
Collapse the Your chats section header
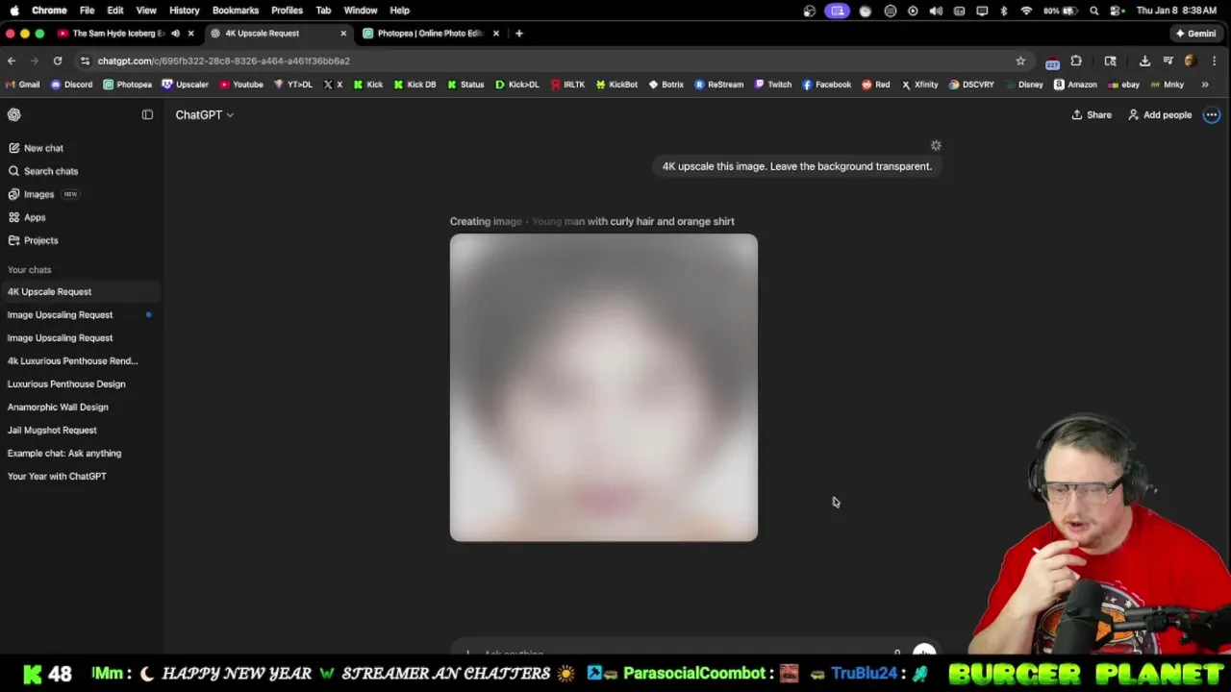[29, 270]
